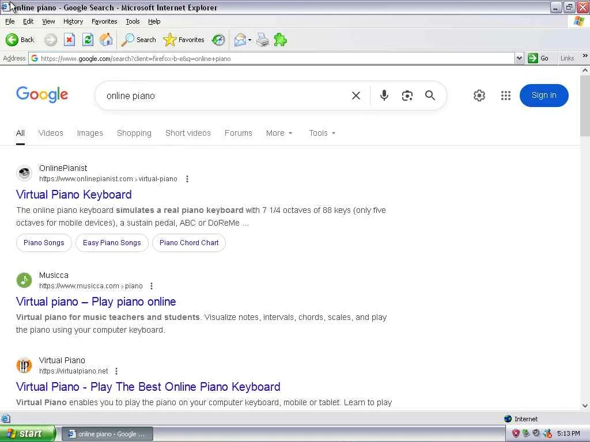This screenshot has width=590, height=442.
Task: Switch to the Images tab
Action: tap(90, 133)
